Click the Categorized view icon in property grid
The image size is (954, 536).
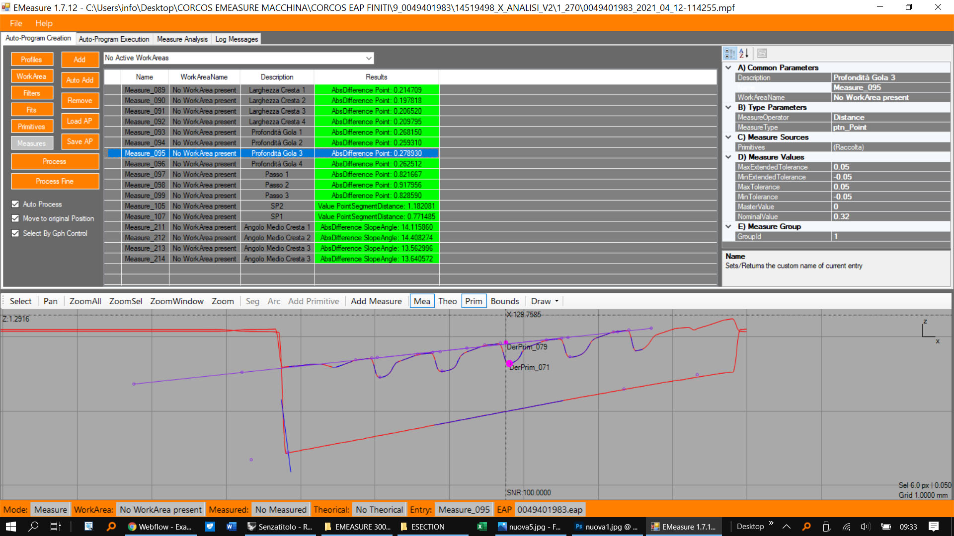coord(729,54)
